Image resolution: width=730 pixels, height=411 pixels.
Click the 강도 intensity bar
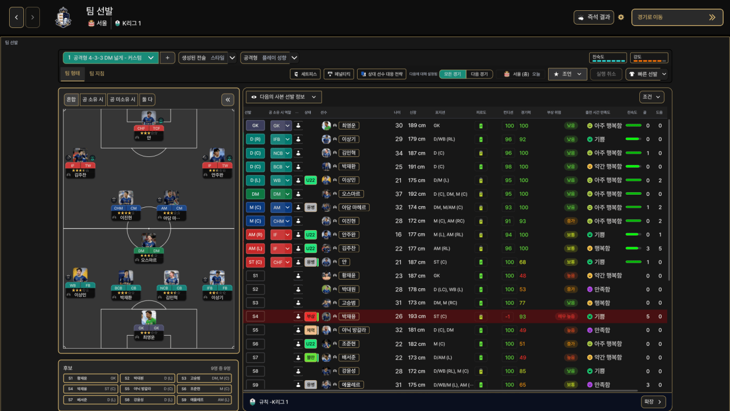point(649,58)
